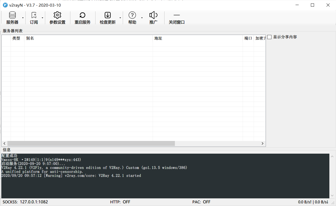
Task: Sort by 类型 column header
Action: coord(17,38)
